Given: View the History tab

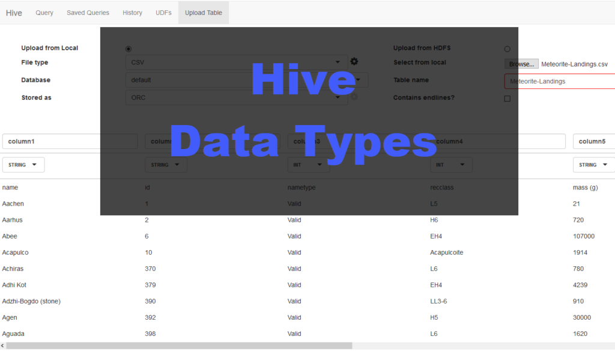Looking at the screenshot, I should (x=132, y=12).
